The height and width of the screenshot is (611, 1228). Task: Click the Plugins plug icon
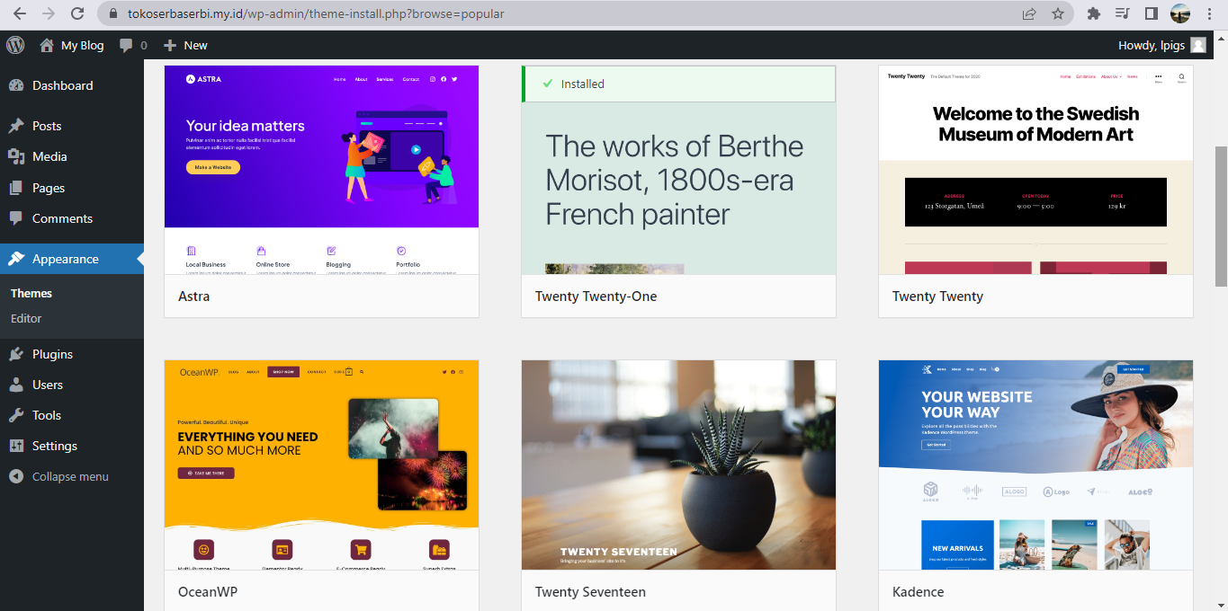click(16, 354)
